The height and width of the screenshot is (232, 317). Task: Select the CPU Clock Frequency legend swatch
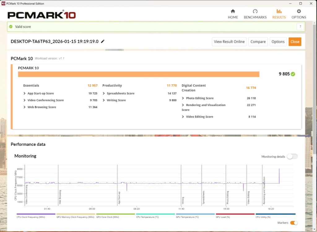click(36, 214)
